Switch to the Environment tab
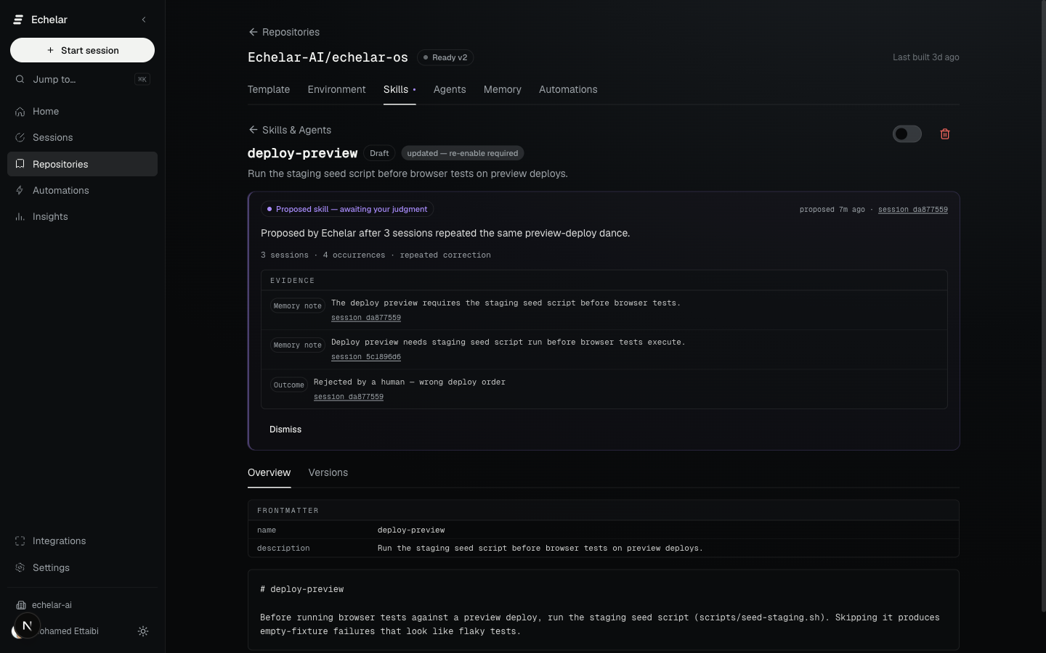The height and width of the screenshot is (653, 1046). pos(336,89)
